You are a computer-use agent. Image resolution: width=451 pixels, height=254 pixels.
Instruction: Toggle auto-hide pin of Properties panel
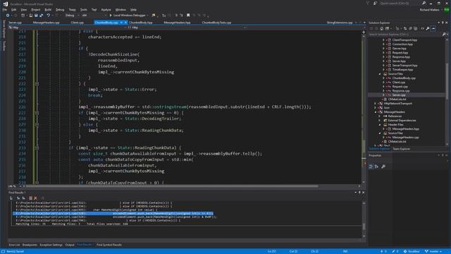click(x=443, y=155)
